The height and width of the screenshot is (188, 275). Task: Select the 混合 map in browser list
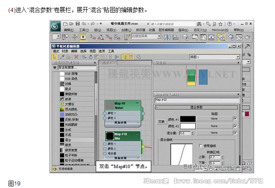77,140
